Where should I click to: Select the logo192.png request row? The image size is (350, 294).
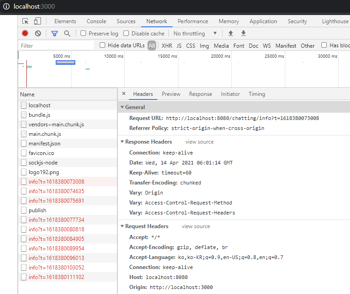pyautogui.click(x=67, y=172)
